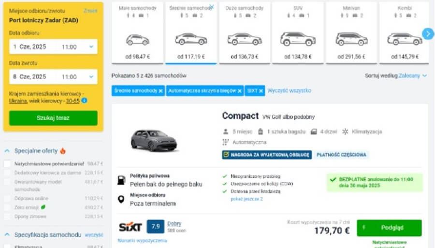435x248 pixels.
Task: Click the driver age info icon
Action: point(84,101)
